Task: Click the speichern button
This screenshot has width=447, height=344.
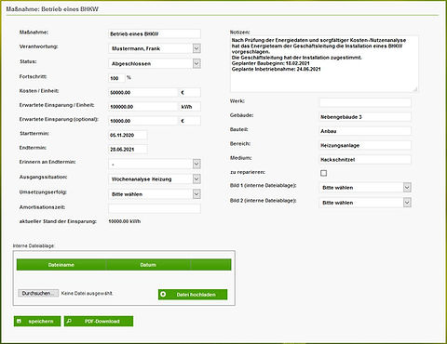Action: (37, 322)
